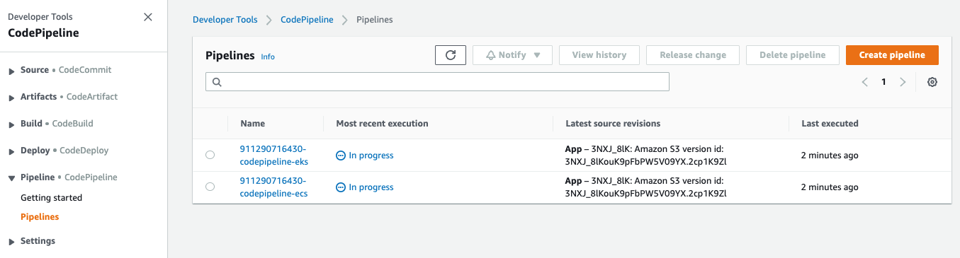960x258 pixels.
Task: Open In progress execution for codepipeline-eks
Action: tap(371, 156)
